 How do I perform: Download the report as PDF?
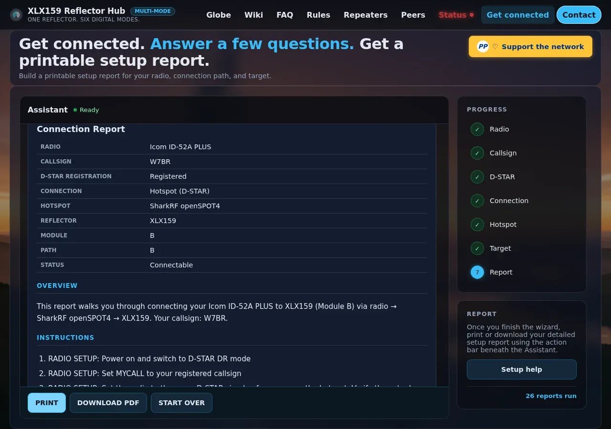pyautogui.click(x=108, y=403)
